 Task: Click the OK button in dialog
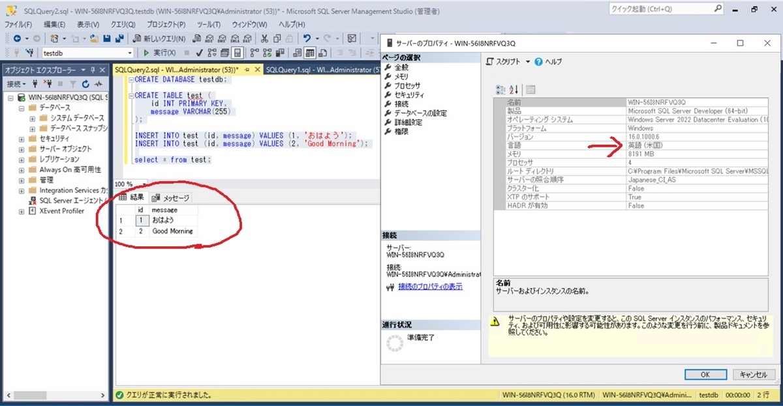pos(705,375)
